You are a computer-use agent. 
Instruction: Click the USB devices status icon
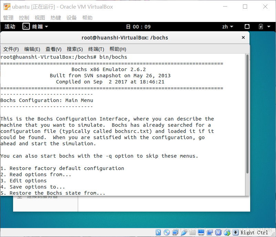(x=184, y=232)
